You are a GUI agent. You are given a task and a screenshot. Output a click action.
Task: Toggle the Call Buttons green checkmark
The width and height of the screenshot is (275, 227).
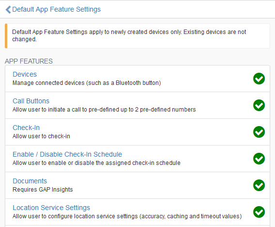(259, 105)
